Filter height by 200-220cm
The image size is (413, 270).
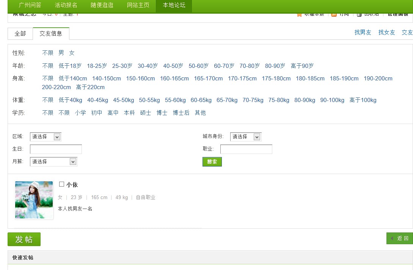coord(57,87)
